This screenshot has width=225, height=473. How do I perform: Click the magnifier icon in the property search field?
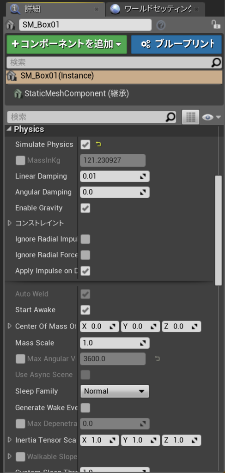click(170, 117)
